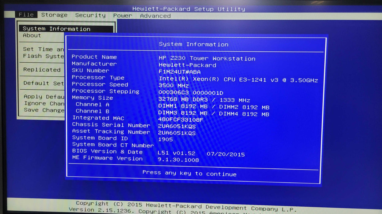Select the Replicated Setup entry

pos(42,70)
